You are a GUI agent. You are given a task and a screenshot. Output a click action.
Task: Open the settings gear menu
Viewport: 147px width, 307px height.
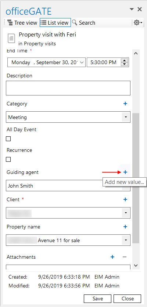tap(138, 23)
